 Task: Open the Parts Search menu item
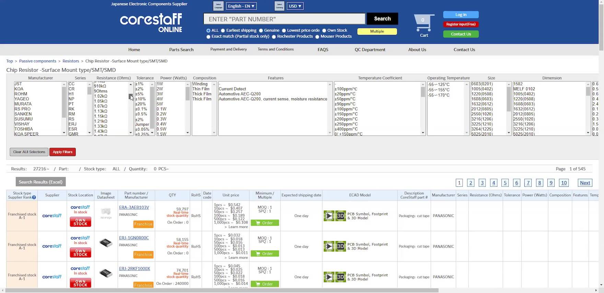coord(181,50)
